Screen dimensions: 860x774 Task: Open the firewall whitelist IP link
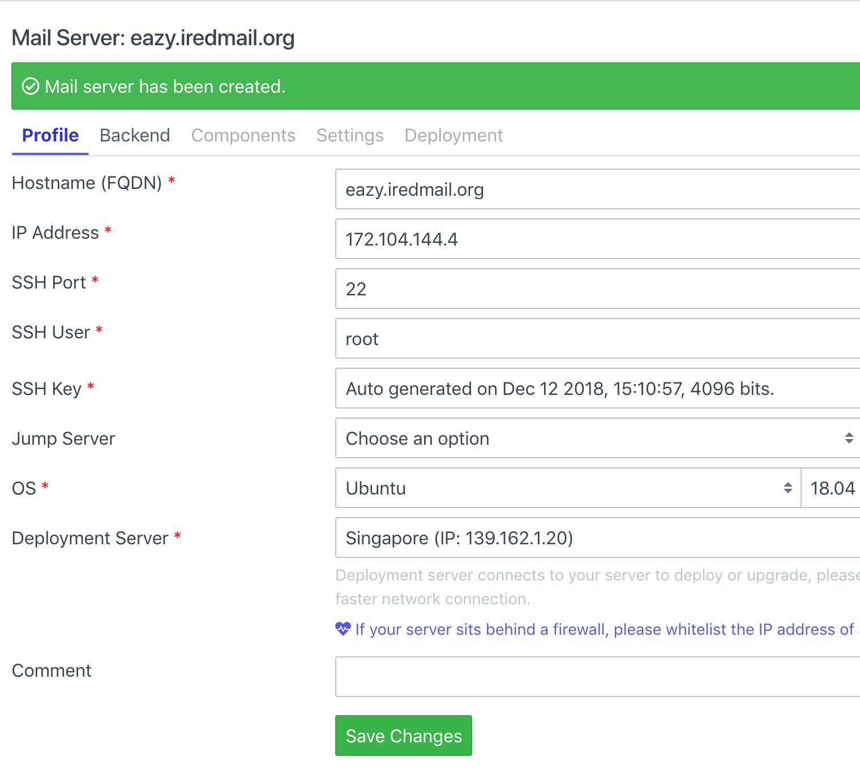(607, 629)
